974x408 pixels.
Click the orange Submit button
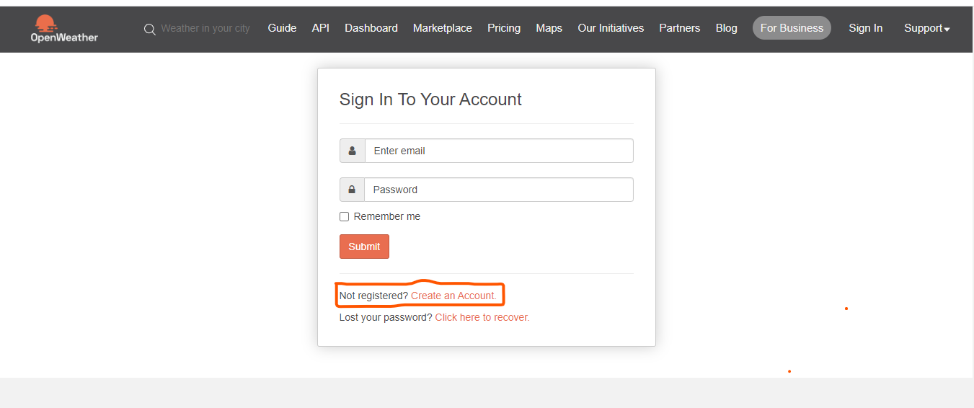click(364, 247)
